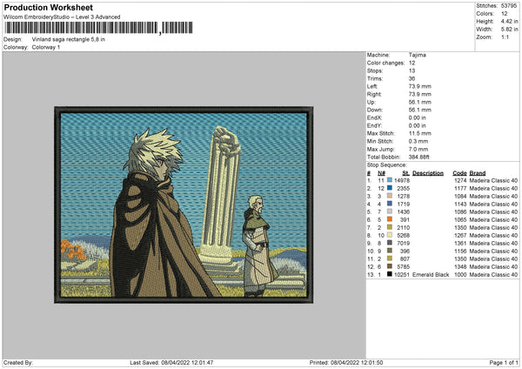
Task: Click the 'Page 1 of 1' footer text
Action: [x=504, y=362]
